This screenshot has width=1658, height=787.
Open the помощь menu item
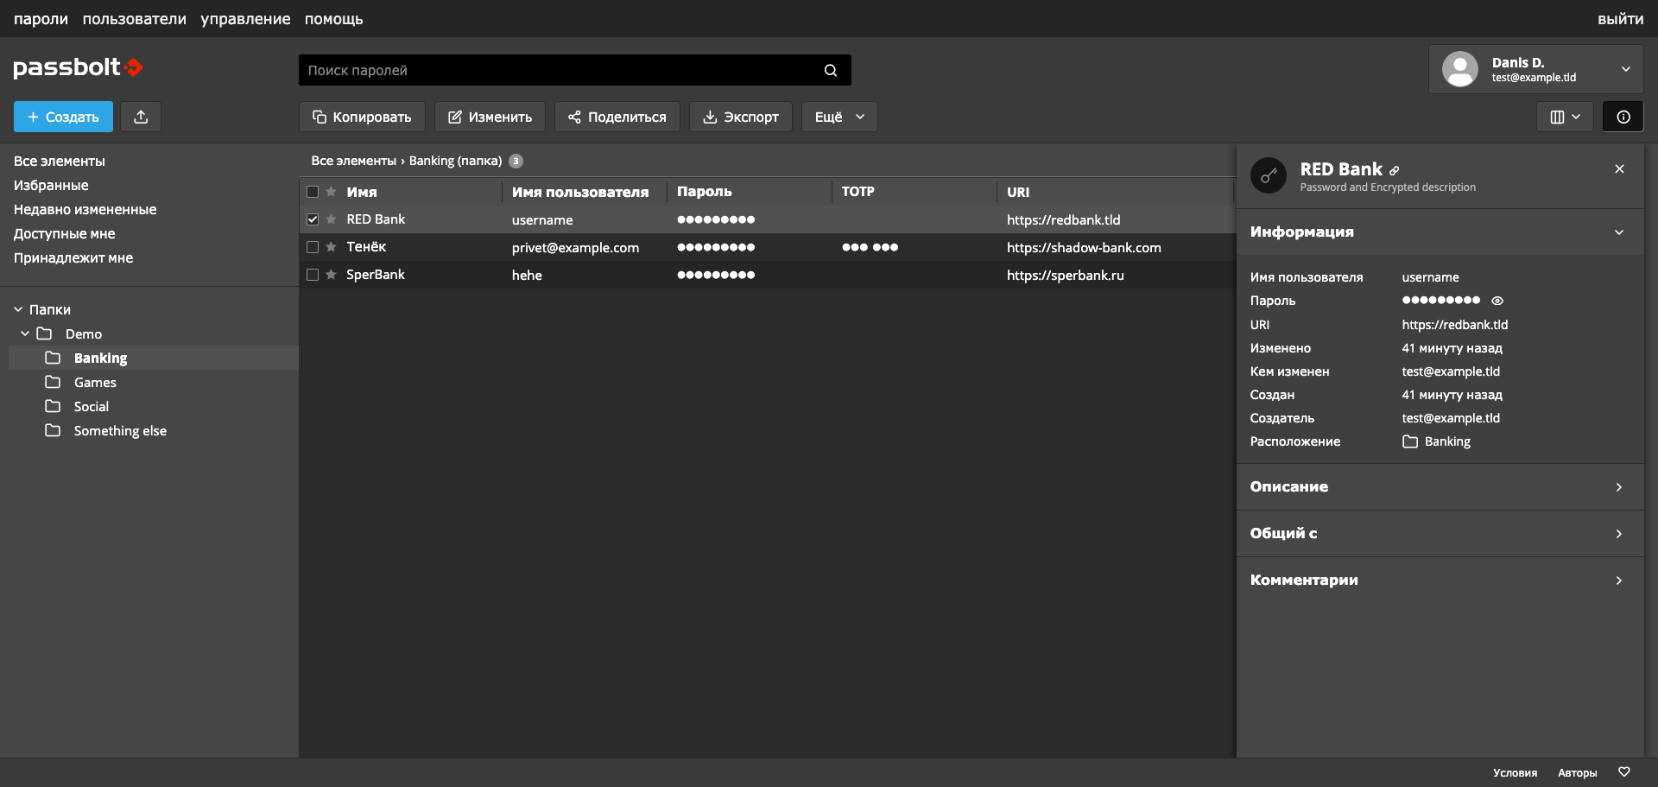(333, 19)
